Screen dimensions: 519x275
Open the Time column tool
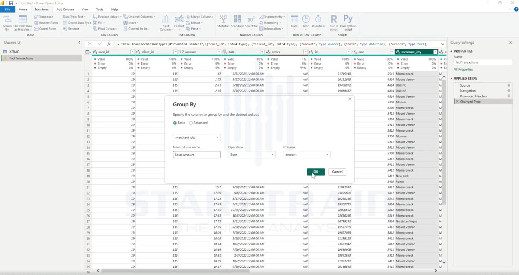click(305, 23)
